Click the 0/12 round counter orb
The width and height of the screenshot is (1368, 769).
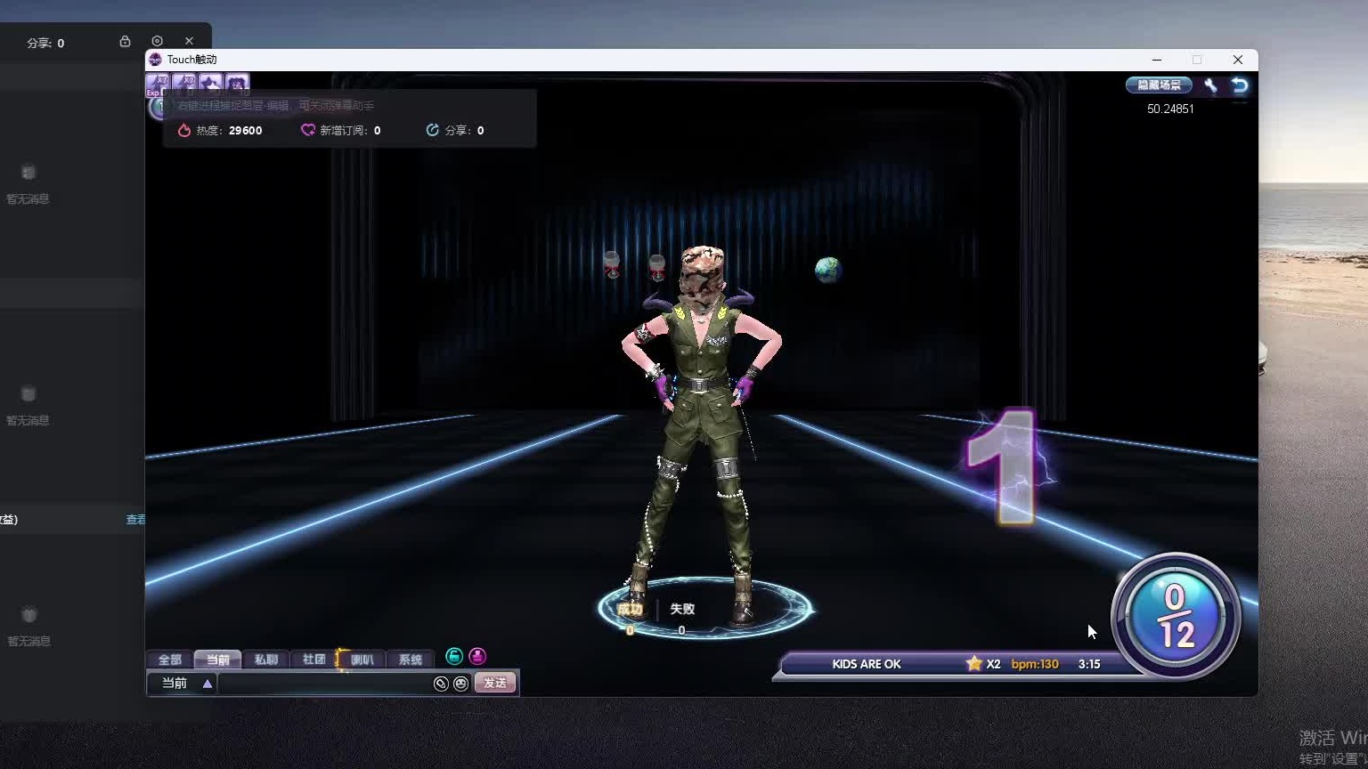[1176, 616]
